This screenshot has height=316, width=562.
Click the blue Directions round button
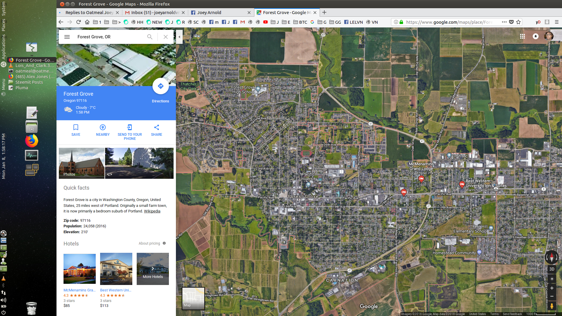(x=160, y=86)
